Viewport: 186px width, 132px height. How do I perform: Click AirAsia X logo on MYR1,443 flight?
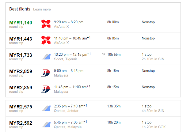coord(46,40)
